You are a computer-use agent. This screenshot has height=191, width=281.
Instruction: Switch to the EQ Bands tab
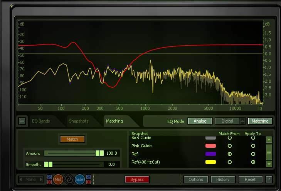[41, 121]
